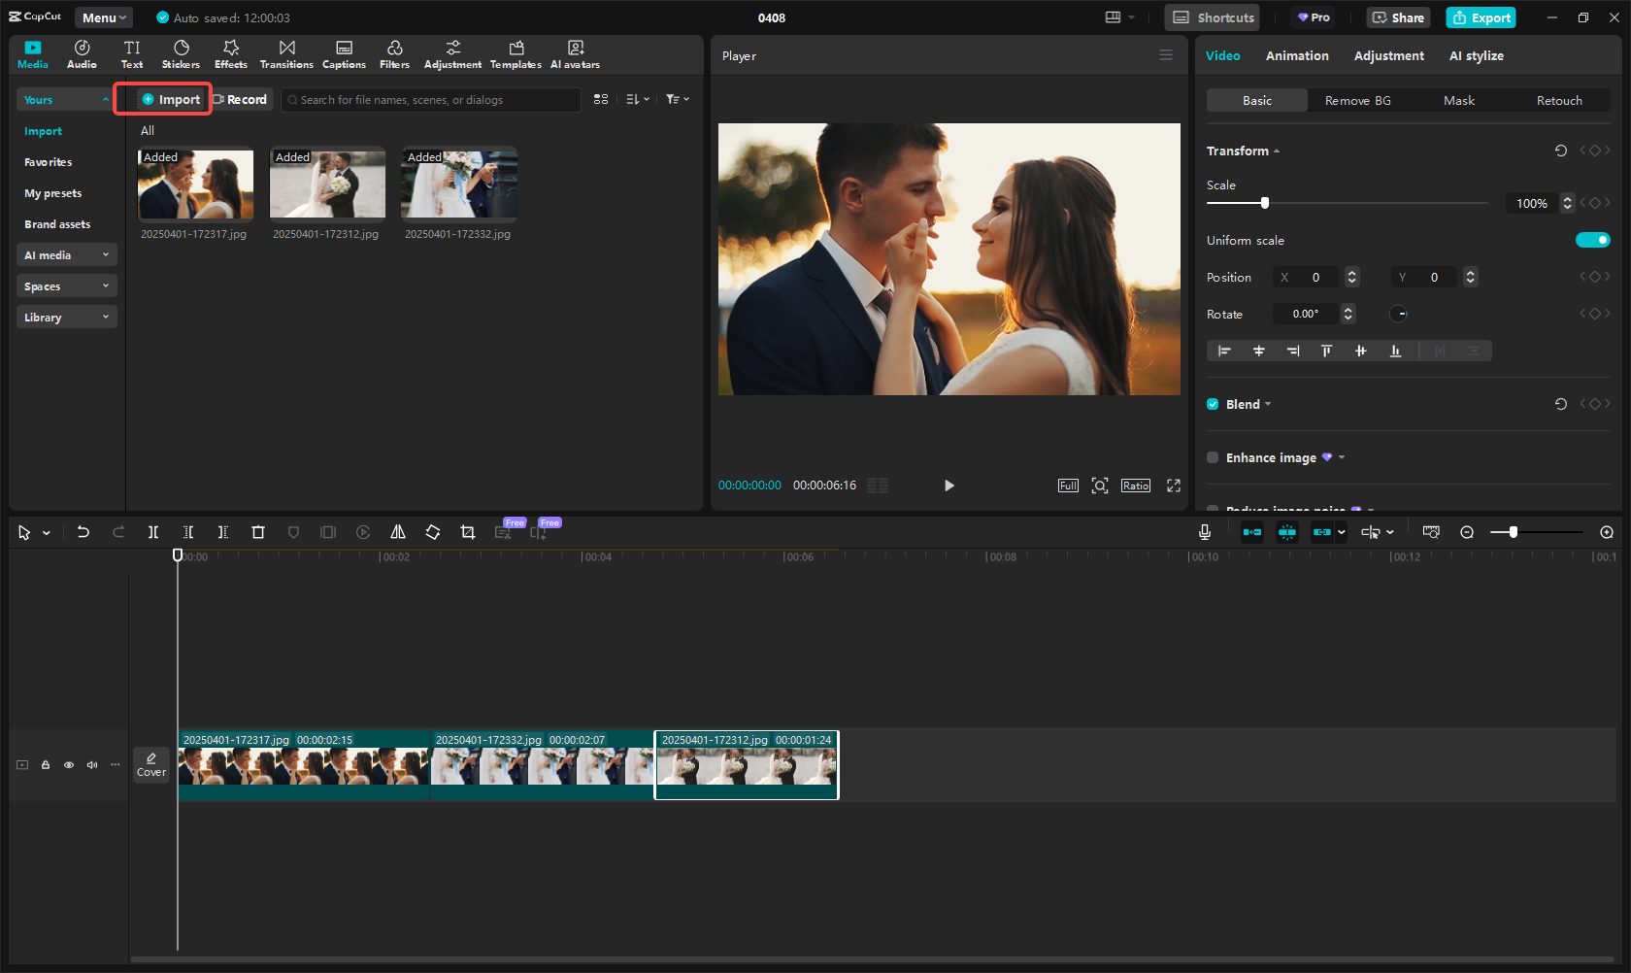Open the Transitions panel

[x=286, y=53]
